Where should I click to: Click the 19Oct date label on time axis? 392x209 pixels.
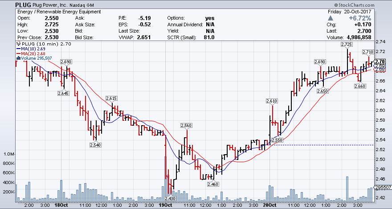pyautogui.click(x=166, y=206)
